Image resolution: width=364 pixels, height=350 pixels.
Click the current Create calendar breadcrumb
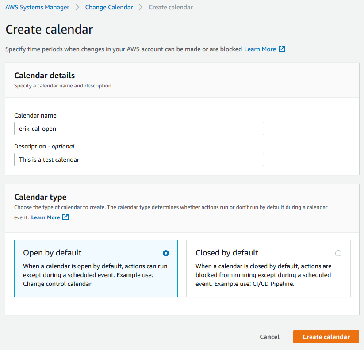coord(171,7)
